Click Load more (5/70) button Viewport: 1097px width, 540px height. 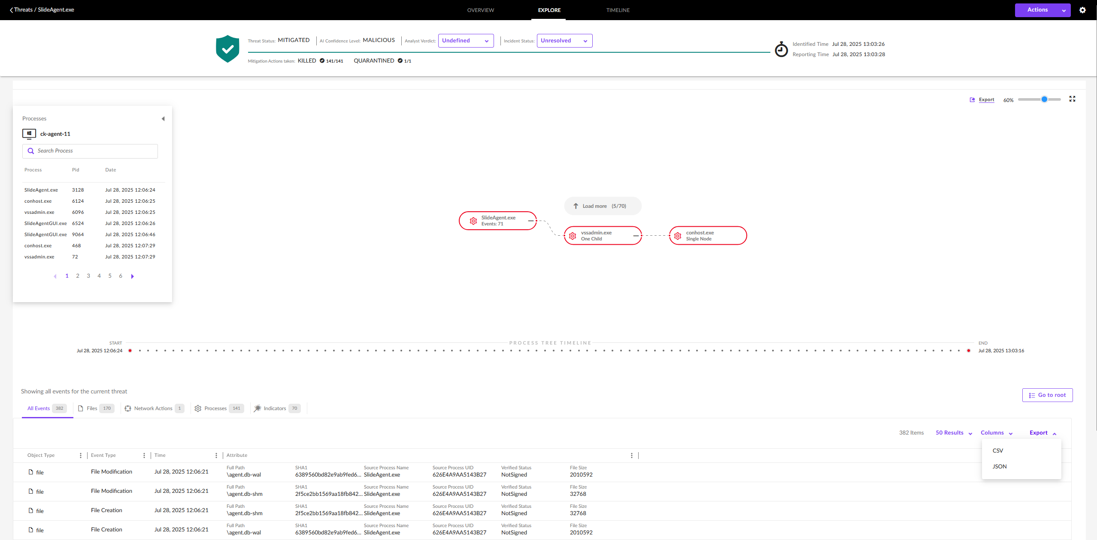(x=603, y=206)
